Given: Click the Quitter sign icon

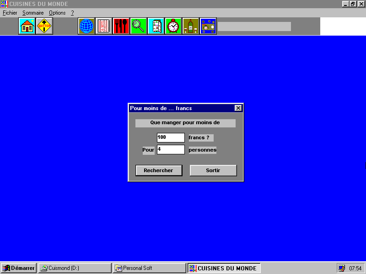Looking at the screenshot, I should click(x=44, y=26).
